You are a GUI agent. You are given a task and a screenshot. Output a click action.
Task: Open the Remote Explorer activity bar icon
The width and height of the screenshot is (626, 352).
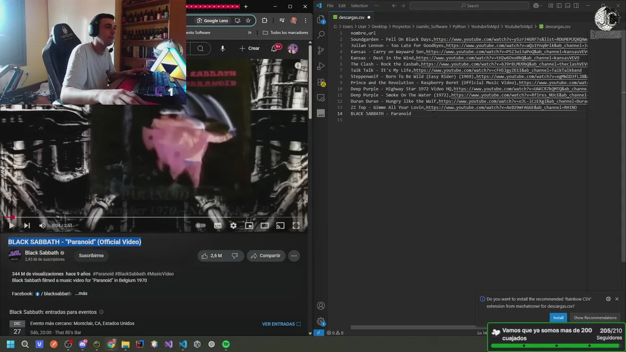click(x=321, y=98)
